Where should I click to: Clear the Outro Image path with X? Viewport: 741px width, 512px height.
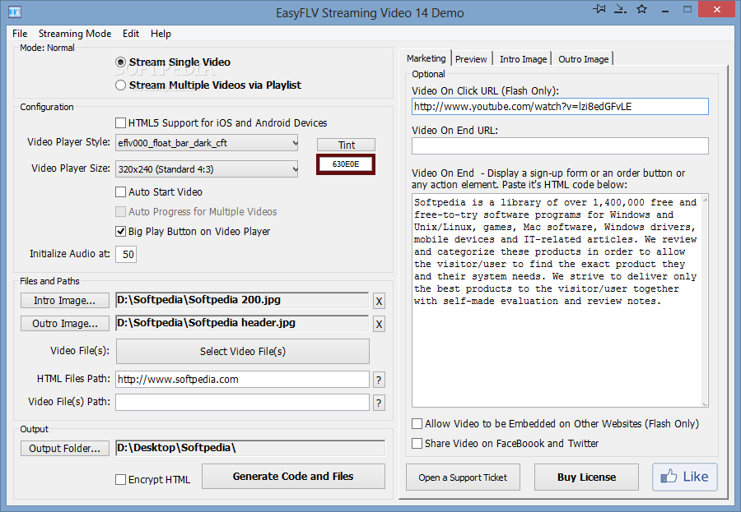pyautogui.click(x=379, y=324)
